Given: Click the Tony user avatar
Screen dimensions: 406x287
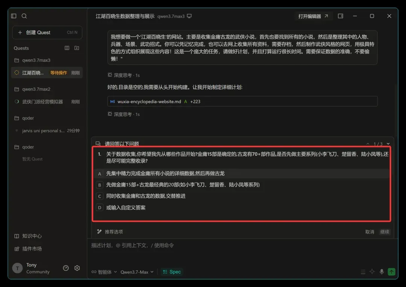Looking at the screenshot, I should tap(17, 268).
